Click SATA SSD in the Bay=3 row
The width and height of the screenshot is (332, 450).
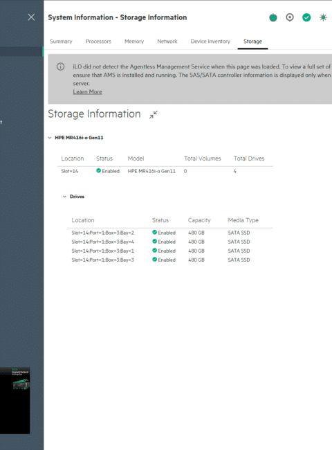[x=239, y=260]
